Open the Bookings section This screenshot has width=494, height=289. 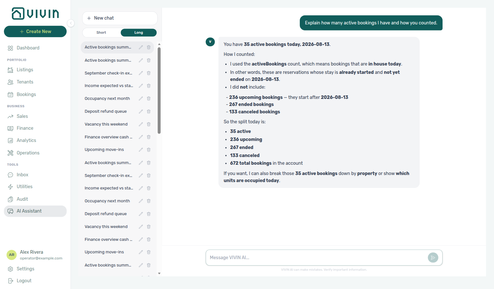click(x=35, y=94)
